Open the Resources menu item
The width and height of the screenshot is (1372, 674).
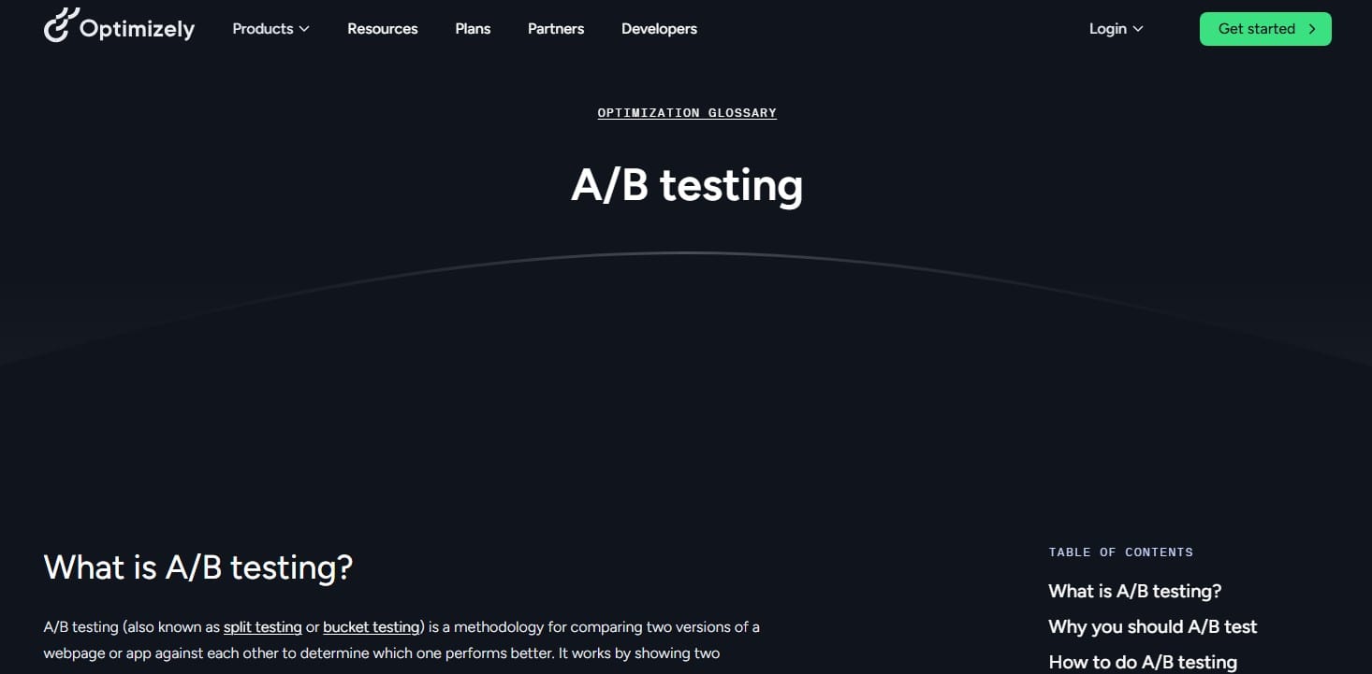click(x=382, y=29)
